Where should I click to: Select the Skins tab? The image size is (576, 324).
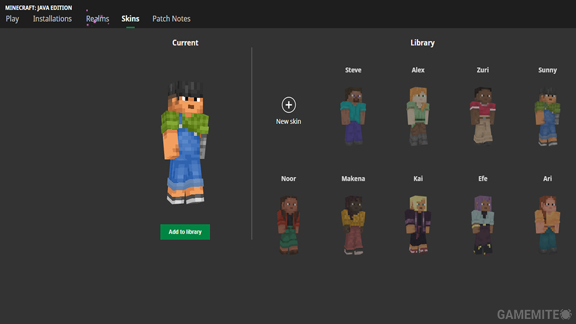tap(130, 19)
